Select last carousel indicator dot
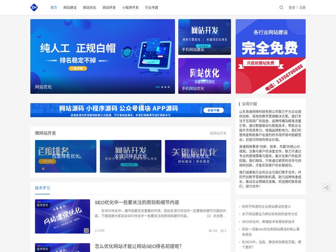This screenshot has width=336, height=252. coord(168,87)
